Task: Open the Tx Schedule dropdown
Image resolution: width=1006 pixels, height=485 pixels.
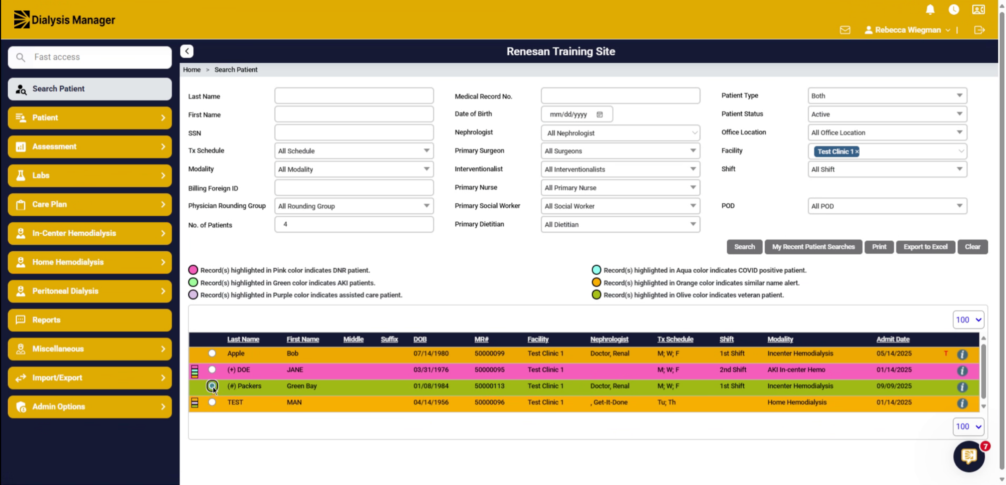Action: pyautogui.click(x=354, y=151)
